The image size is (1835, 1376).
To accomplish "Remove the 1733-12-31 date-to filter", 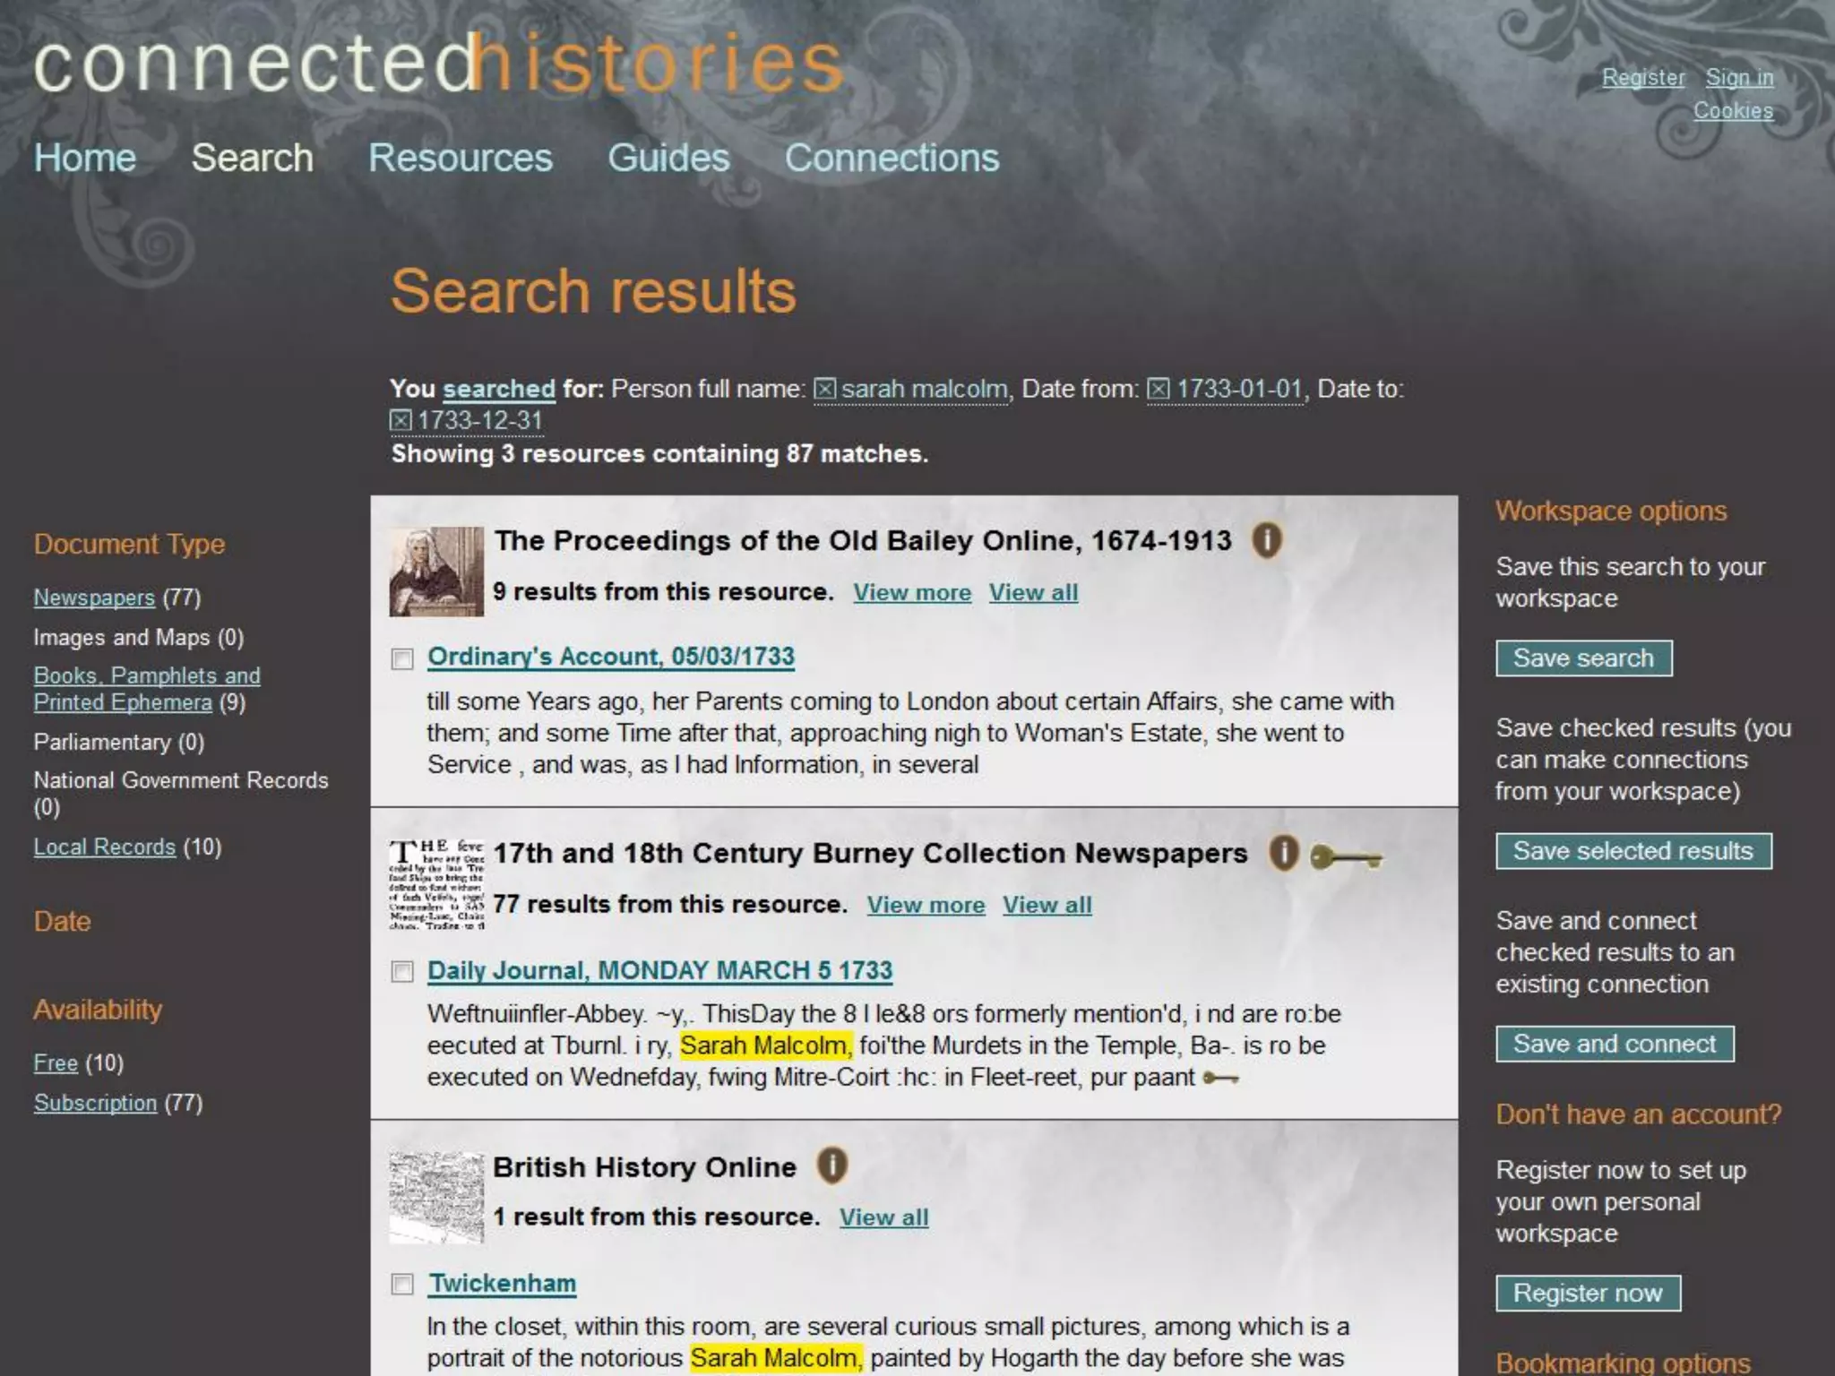I will [401, 420].
